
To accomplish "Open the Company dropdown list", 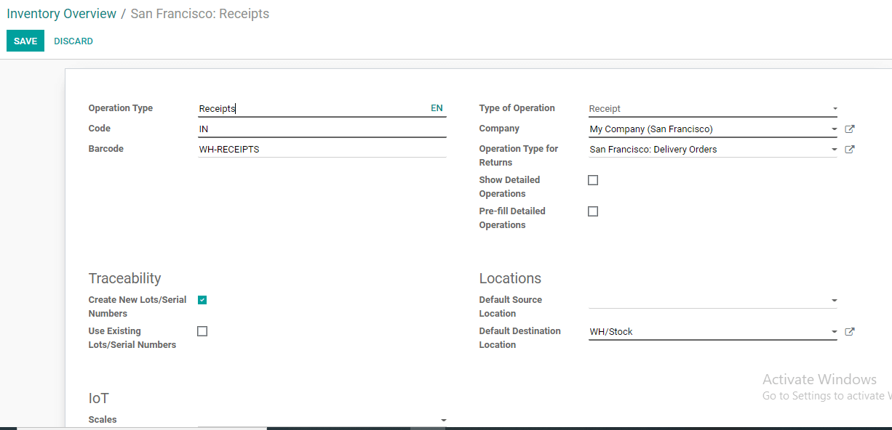I will 835,129.
